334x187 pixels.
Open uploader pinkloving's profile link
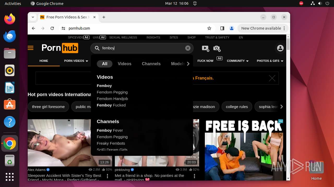pyautogui.click(x=122, y=170)
